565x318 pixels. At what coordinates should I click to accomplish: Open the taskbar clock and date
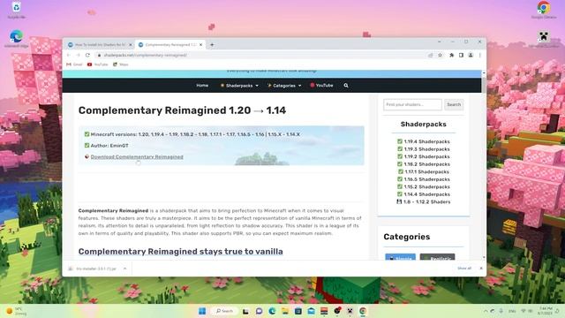(546, 311)
